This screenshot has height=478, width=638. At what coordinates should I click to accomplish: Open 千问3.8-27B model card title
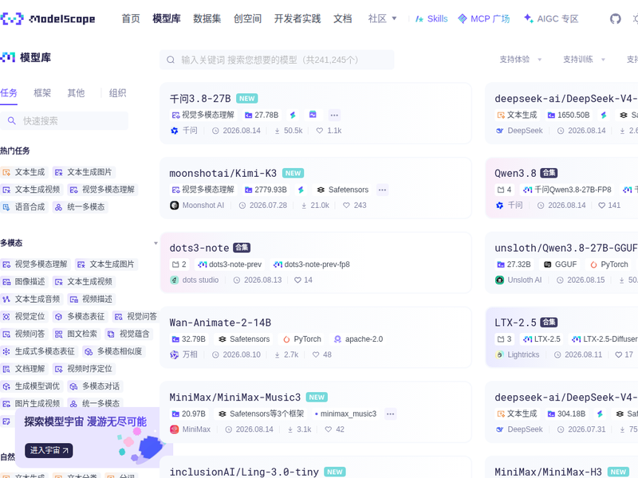200,99
